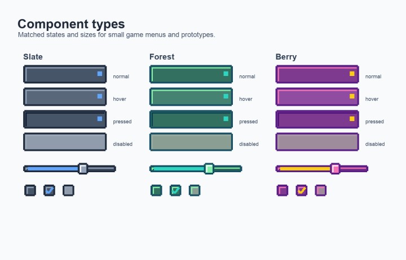Click the Slate disabled state button

[65, 142]
